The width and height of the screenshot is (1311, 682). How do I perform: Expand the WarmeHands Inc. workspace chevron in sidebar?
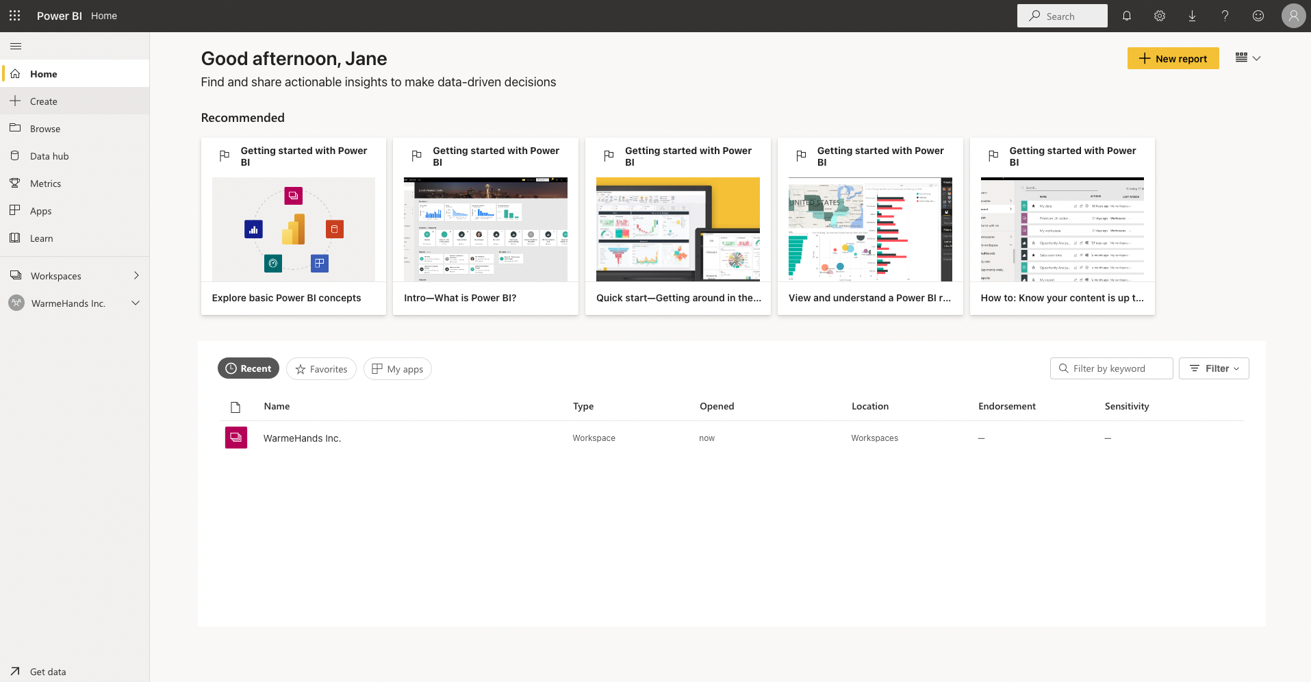coord(136,303)
